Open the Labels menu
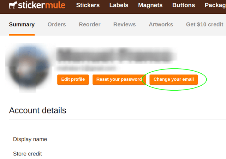This screenshot has height=159, width=226. point(119,5)
